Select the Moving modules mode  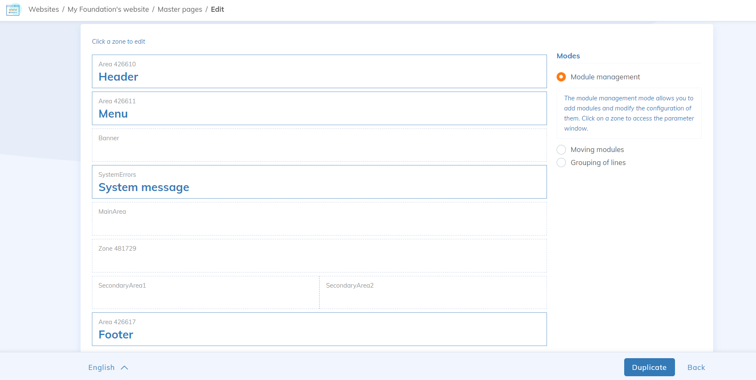pyautogui.click(x=561, y=149)
